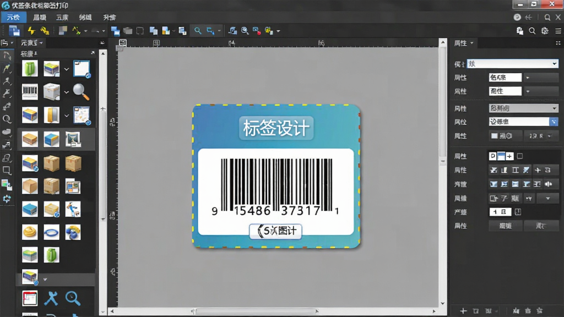Open the hamburger menu icon at toolbar end
Image resolution: width=564 pixels, height=317 pixels.
tap(558, 31)
